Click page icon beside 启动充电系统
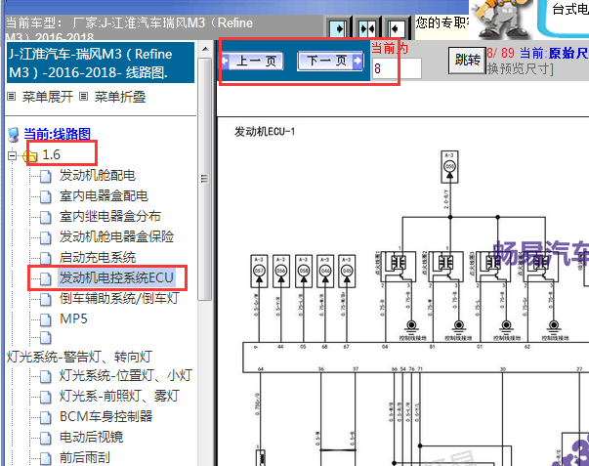The width and height of the screenshot is (589, 466). [46, 258]
